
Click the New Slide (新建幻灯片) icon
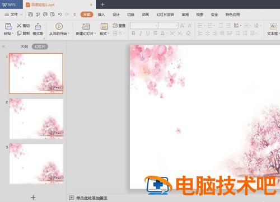click(x=86, y=26)
